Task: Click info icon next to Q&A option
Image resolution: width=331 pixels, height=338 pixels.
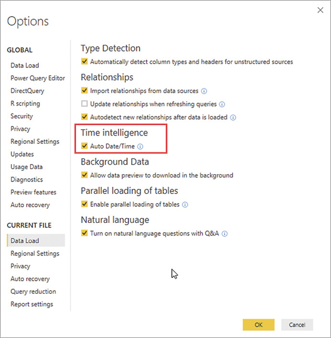Action: 225,234
